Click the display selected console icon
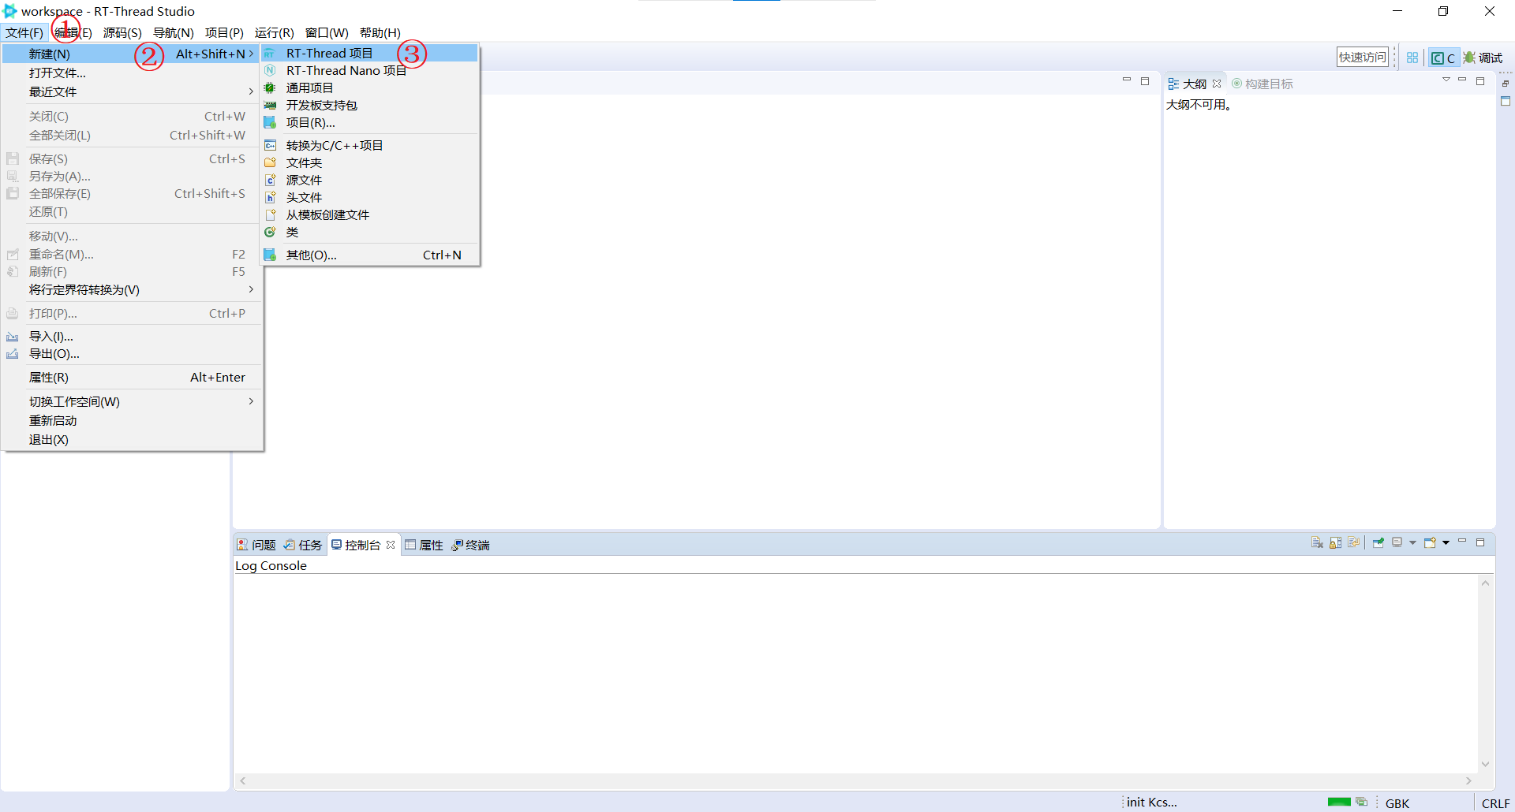This screenshot has width=1515, height=812. [x=1397, y=542]
